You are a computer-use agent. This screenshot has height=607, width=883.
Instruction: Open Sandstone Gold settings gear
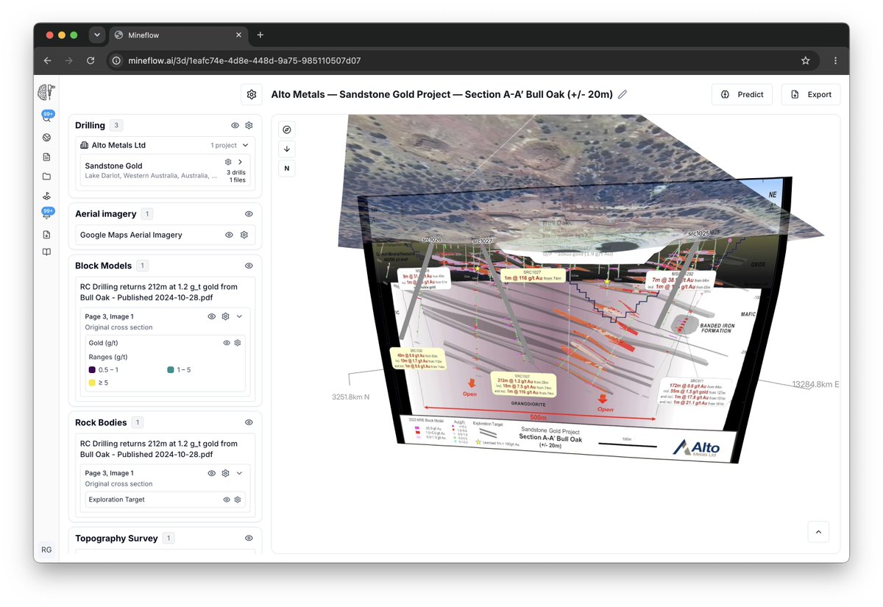[228, 162]
